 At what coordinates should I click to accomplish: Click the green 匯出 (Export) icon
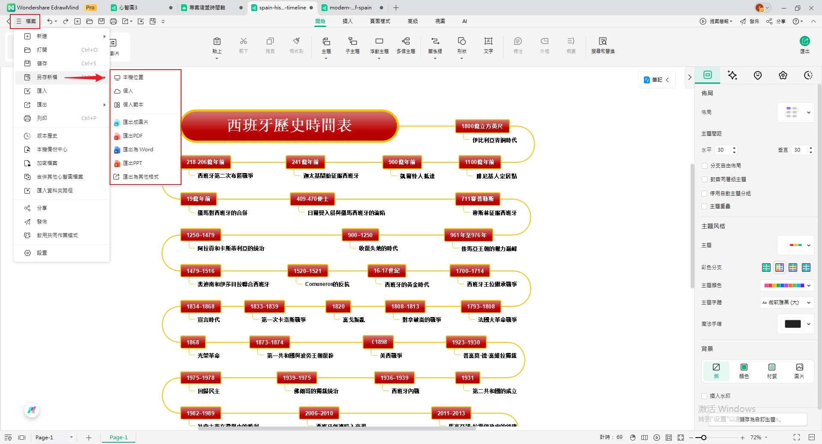point(804,41)
